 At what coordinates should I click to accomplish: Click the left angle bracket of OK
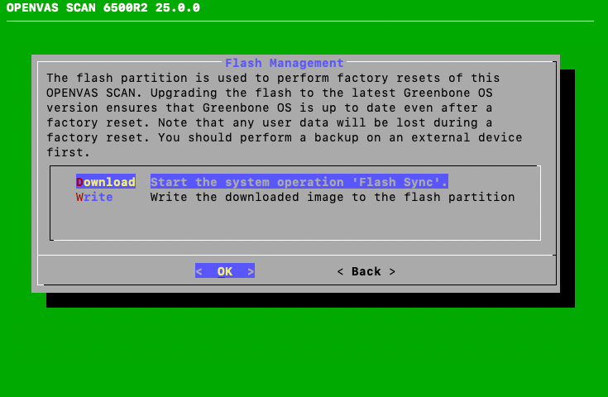pyautogui.click(x=199, y=271)
